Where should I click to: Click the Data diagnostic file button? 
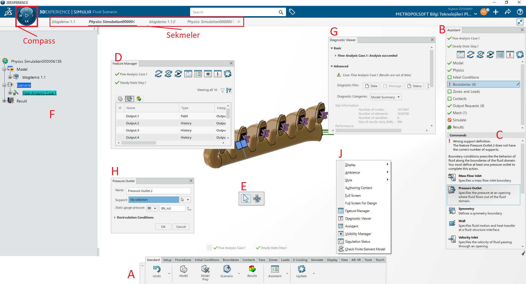pyautogui.click(x=371, y=86)
